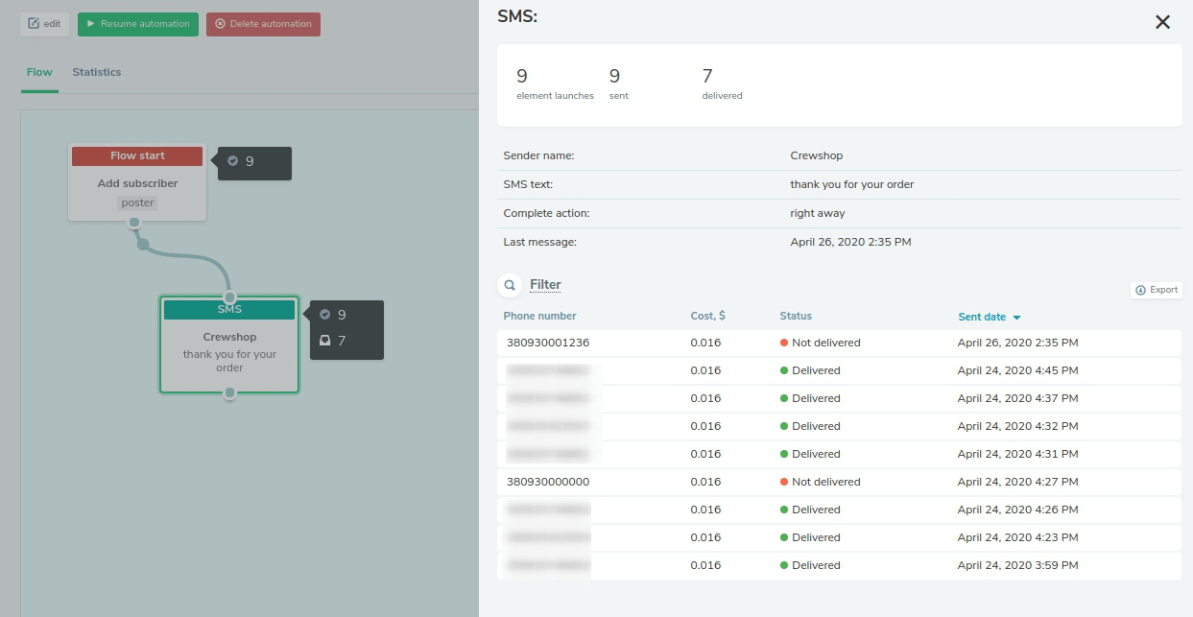This screenshot has height=617, width=1193.
Task: Click the search magnifier beside Filter
Action: [509, 285]
